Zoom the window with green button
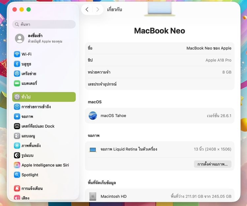The image size is (247, 206). pyautogui.click(x=29, y=10)
